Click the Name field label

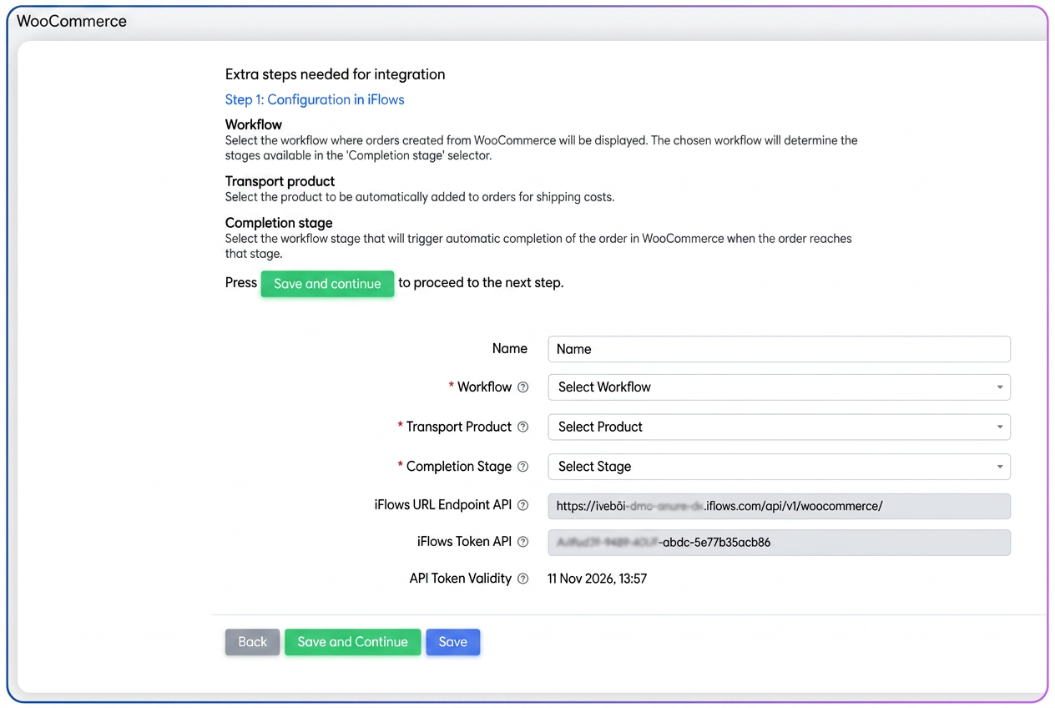pos(510,348)
